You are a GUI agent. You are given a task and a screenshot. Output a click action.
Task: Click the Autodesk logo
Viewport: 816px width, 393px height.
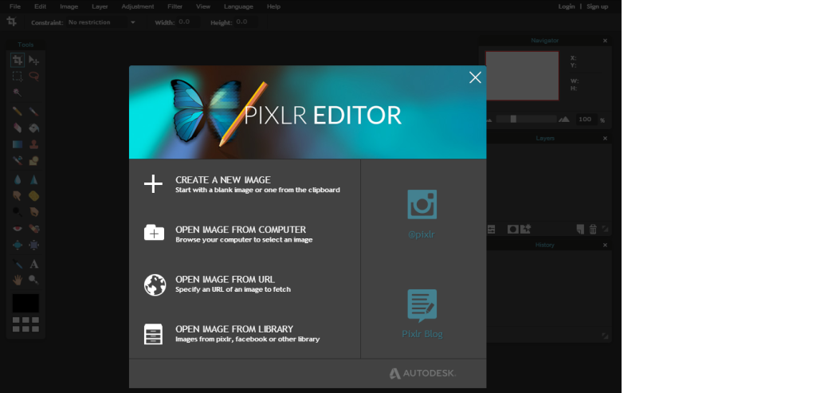422,373
